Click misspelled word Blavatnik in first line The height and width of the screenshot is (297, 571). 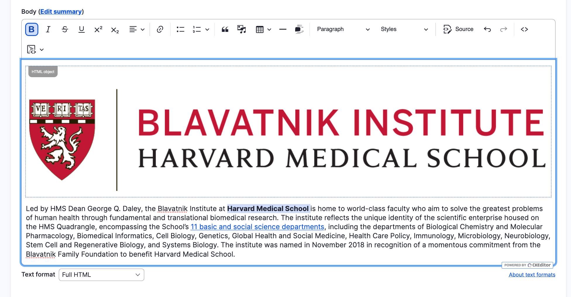coord(173,208)
